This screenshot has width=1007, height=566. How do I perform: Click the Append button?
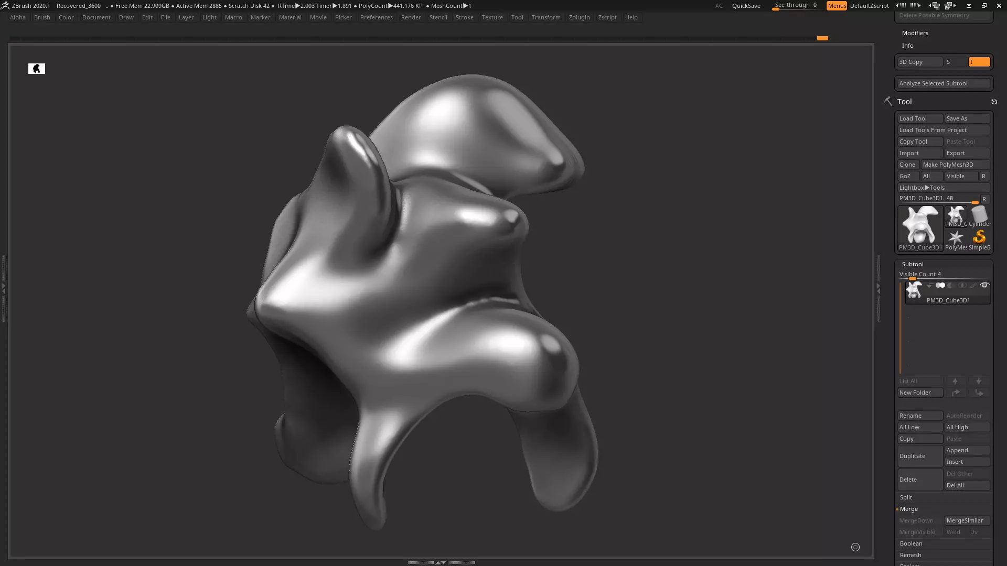tap(967, 450)
